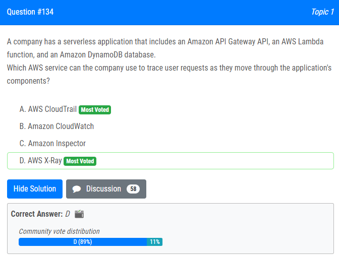The height and width of the screenshot is (255, 339).
Task: Click the Hide Solution button
Action: click(35, 189)
